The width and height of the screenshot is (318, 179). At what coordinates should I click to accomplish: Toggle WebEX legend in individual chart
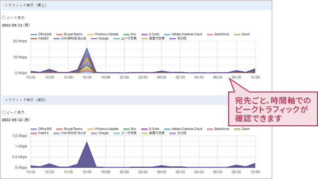pyautogui.click(x=40, y=133)
